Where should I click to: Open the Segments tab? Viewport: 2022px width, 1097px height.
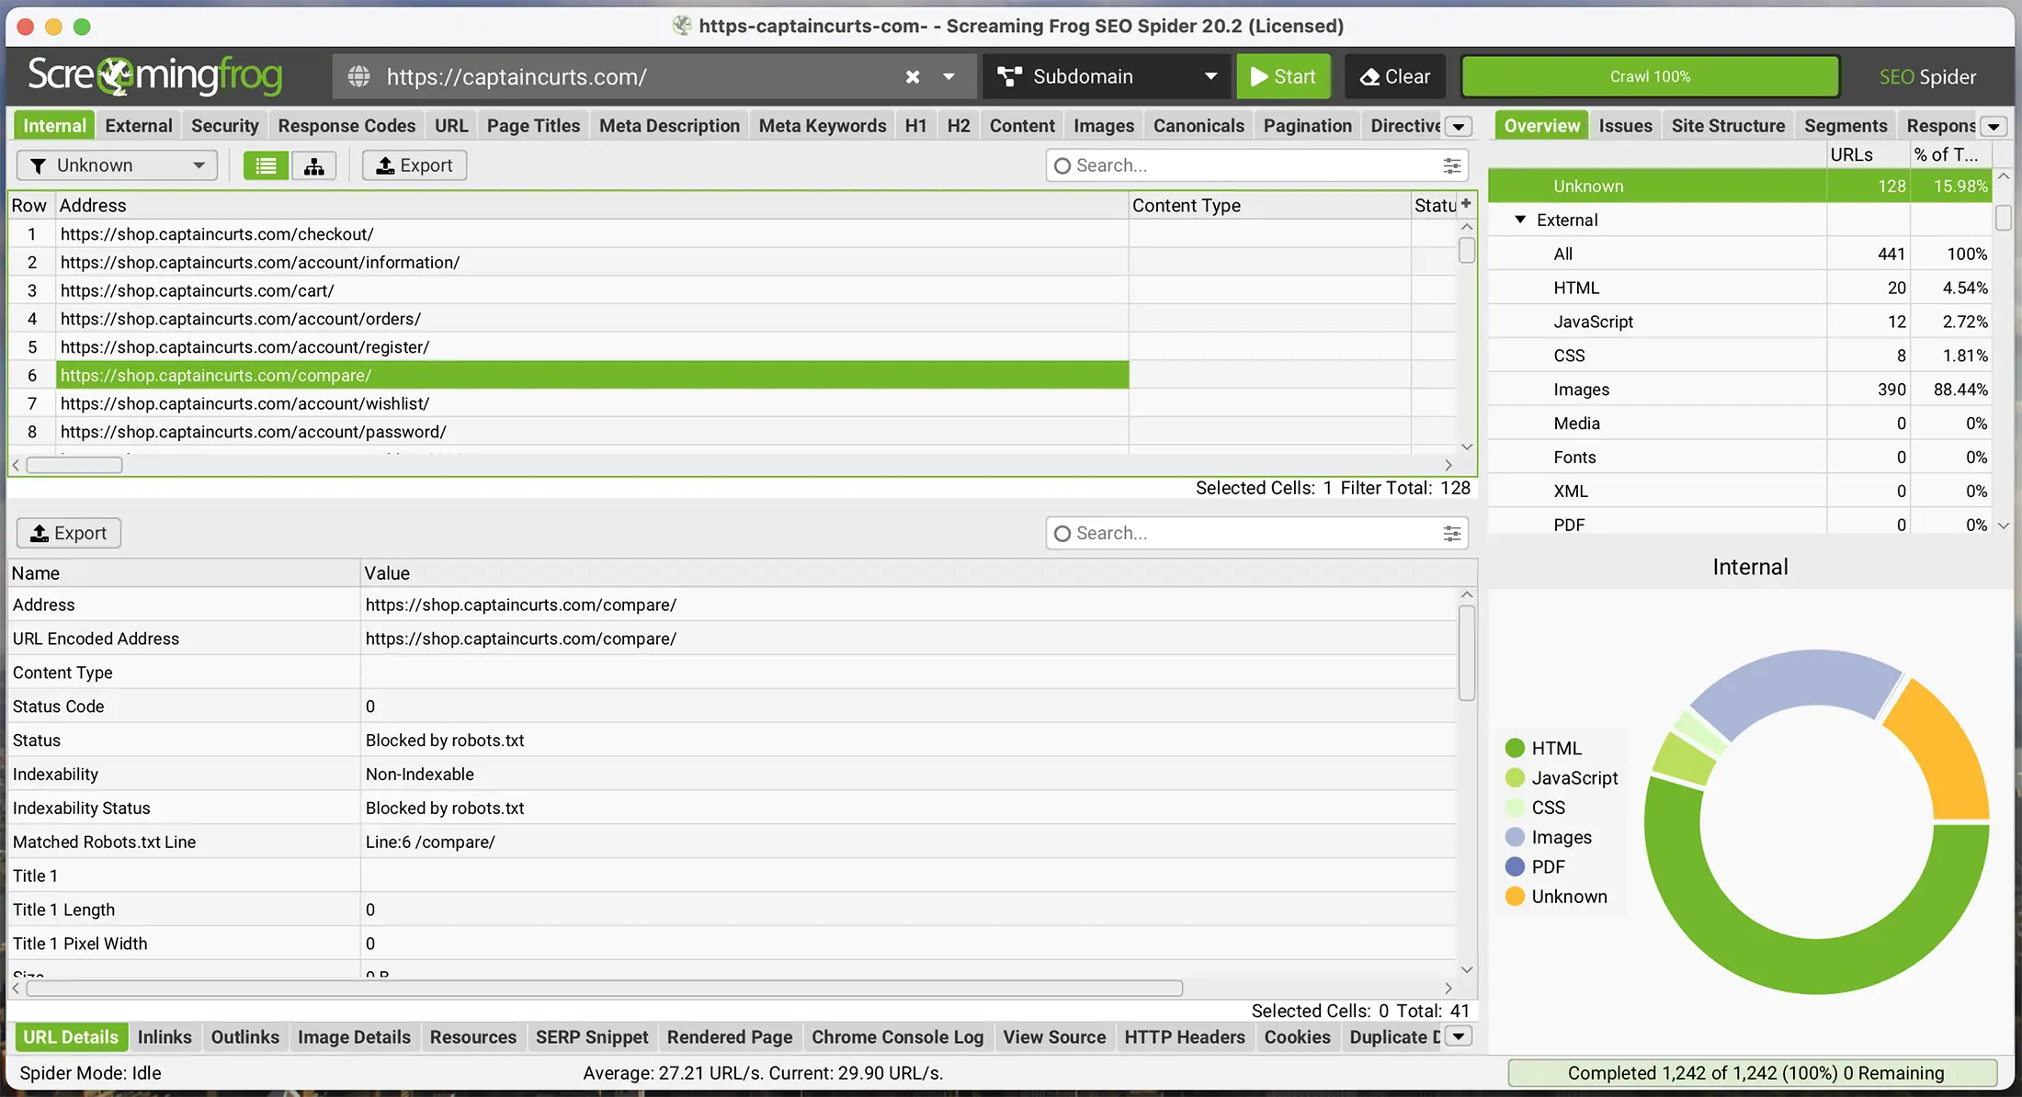1846,126
